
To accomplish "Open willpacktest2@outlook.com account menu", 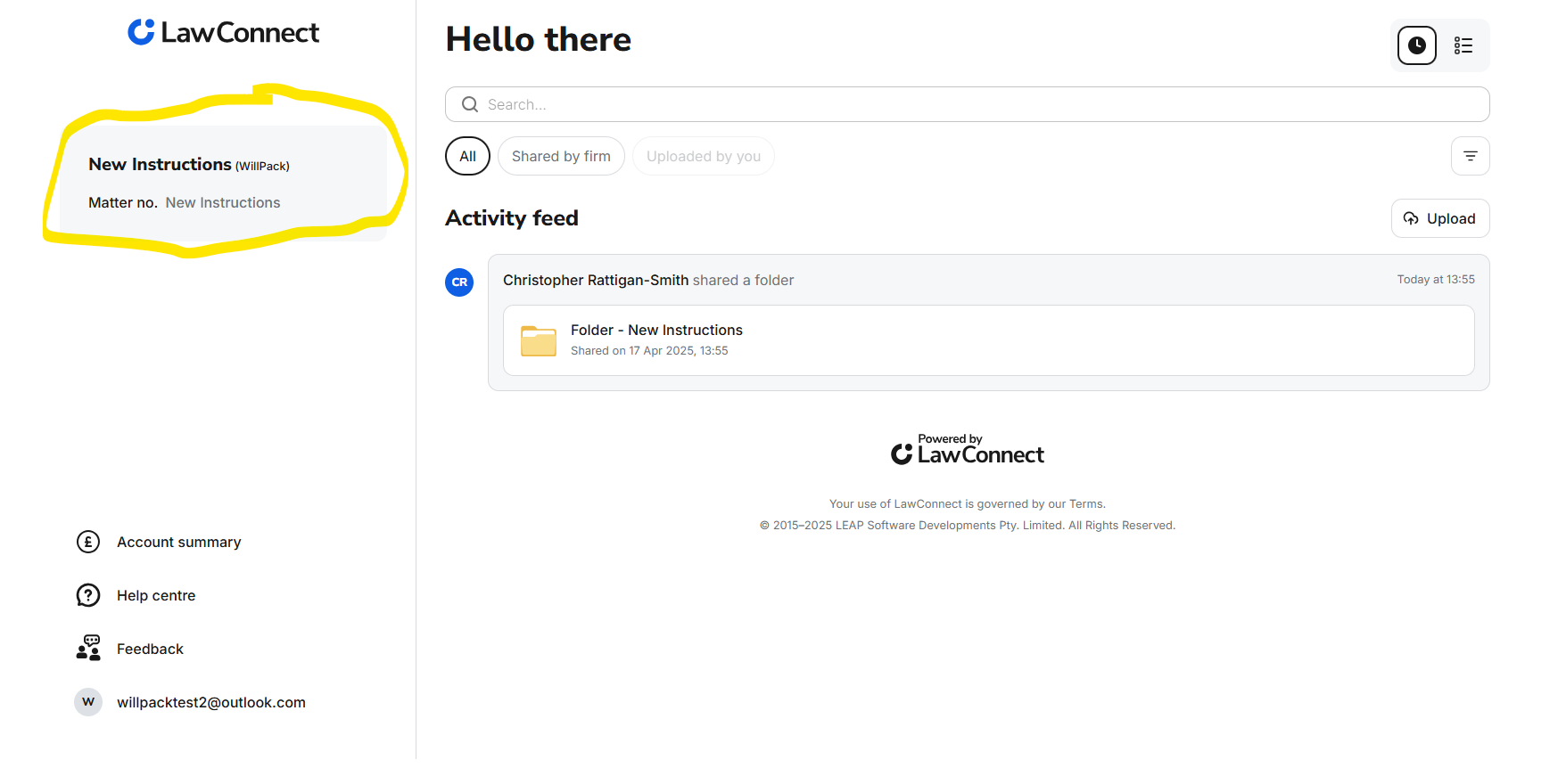I will tap(211, 702).
